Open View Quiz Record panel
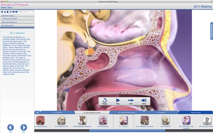 click(17, 22)
